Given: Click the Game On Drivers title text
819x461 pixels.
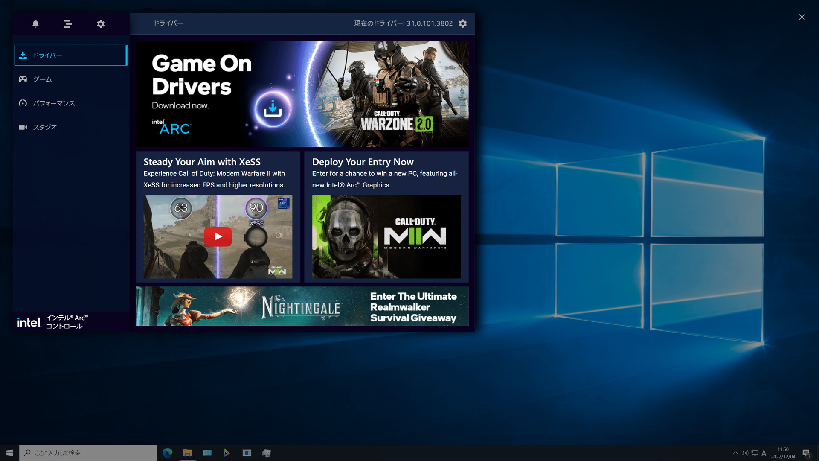Looking at the screenshot, I should click(x=201, y=75).
